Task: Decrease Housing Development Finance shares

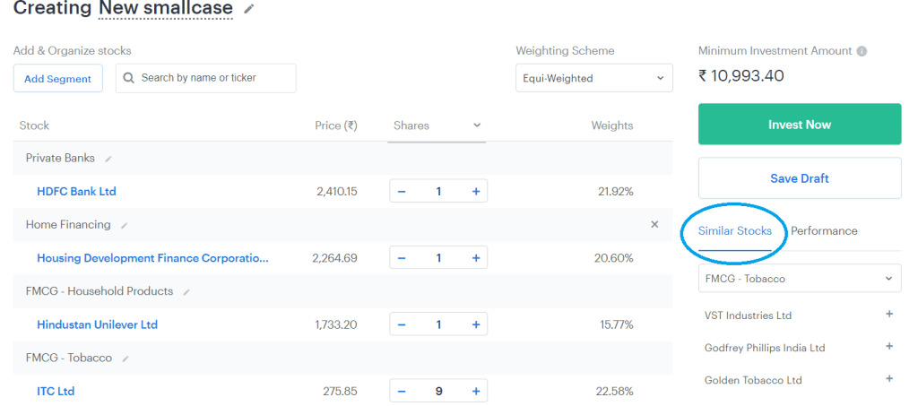Action: [402, 258]
